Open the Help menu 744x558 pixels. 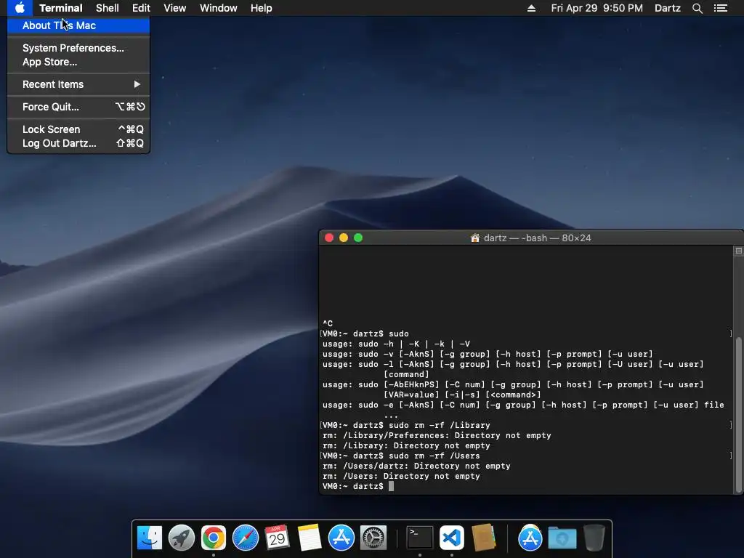tap(261, 8)
